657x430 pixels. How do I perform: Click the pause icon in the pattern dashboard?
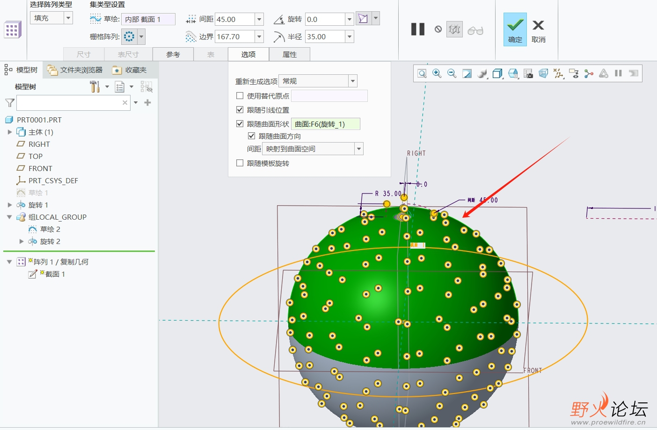coord(417,29)
